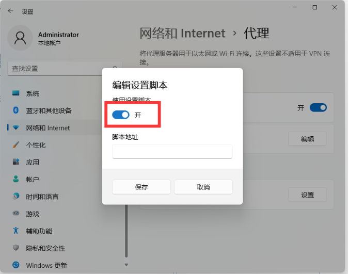Select the 网络和 Internet wifi icon

click(16, 127)
